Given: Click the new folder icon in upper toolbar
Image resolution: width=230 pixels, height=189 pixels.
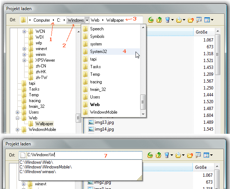Looking at the screenshot, I should tap(191, 20).
